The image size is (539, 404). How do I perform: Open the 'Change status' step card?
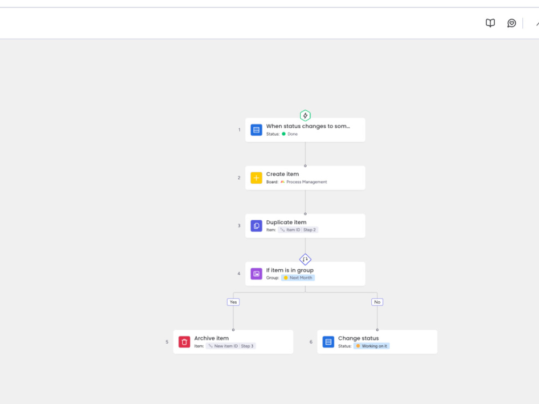tap(377, 342)
